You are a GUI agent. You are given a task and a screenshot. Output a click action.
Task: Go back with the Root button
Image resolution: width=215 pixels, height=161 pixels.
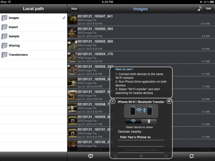click(74, 9)
